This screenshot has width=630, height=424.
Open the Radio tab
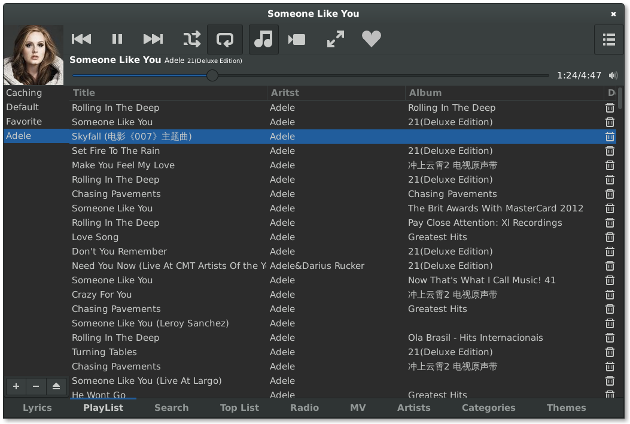(305, 407)
